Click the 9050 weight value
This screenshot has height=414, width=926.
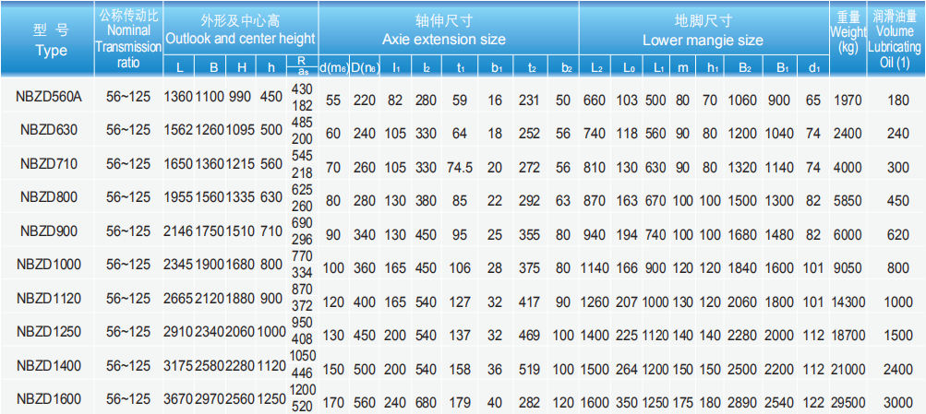848,265
